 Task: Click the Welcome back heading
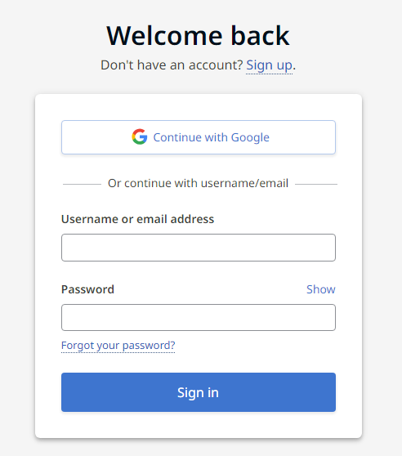(199, 36)
